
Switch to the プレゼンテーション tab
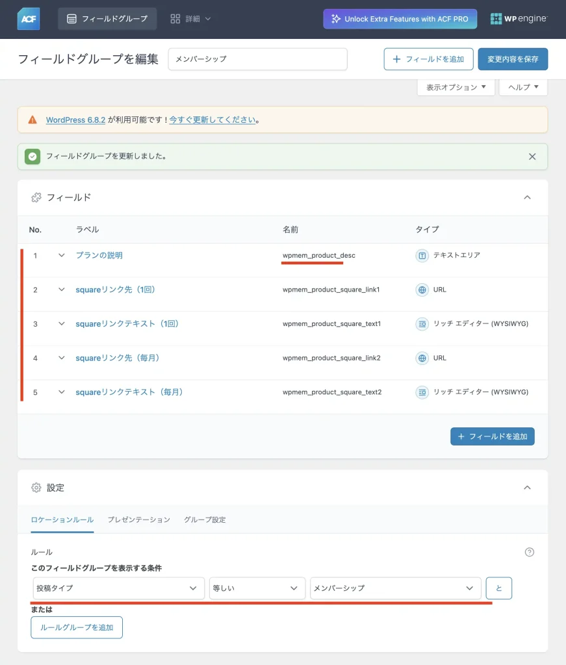click(138, 520)
